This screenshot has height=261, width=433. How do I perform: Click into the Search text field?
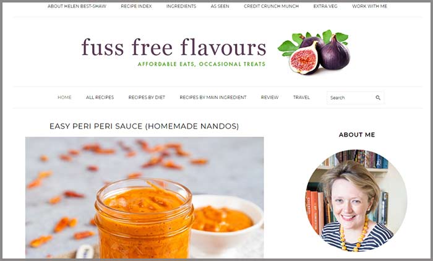[351, 98]
